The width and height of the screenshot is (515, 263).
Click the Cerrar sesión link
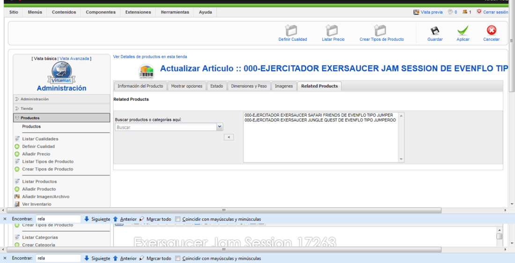tap(496, 12)
